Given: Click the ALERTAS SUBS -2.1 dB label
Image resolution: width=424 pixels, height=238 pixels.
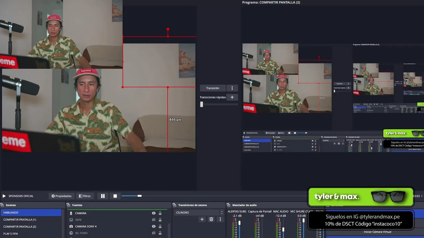Looking at the screenshot, I should (237, 216).
